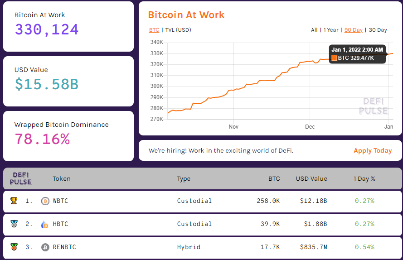Sort table by 1 Day % column
The width and height of the screenshot is (403, 260).
coord(364,178)
